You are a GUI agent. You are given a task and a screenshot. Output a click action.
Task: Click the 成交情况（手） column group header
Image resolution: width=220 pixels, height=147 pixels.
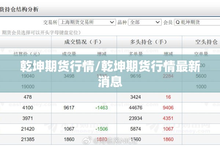tap(83, 42)
